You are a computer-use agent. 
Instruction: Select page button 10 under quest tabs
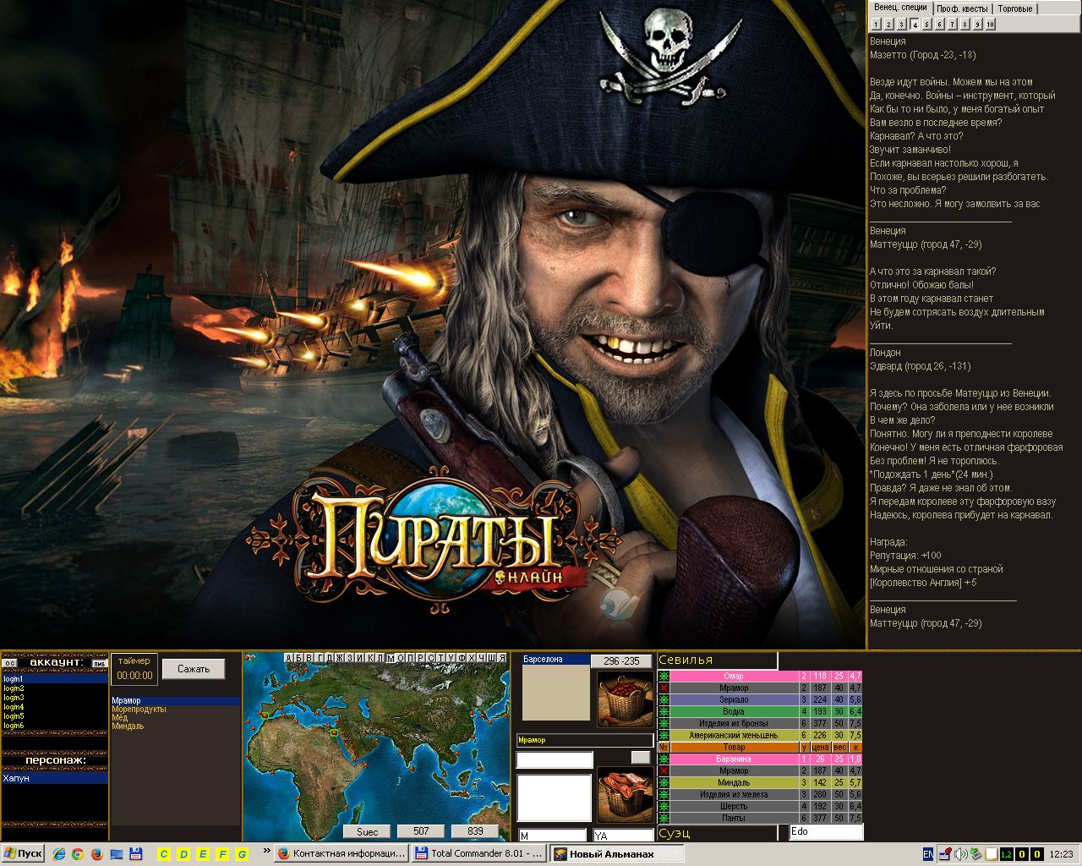pyautogui.click(x=991, y=25)
